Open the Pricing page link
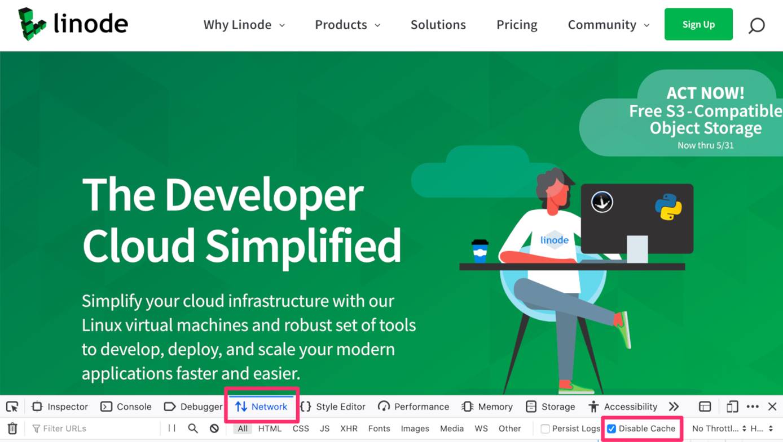 pyautogui.click(x=516, y=25)
